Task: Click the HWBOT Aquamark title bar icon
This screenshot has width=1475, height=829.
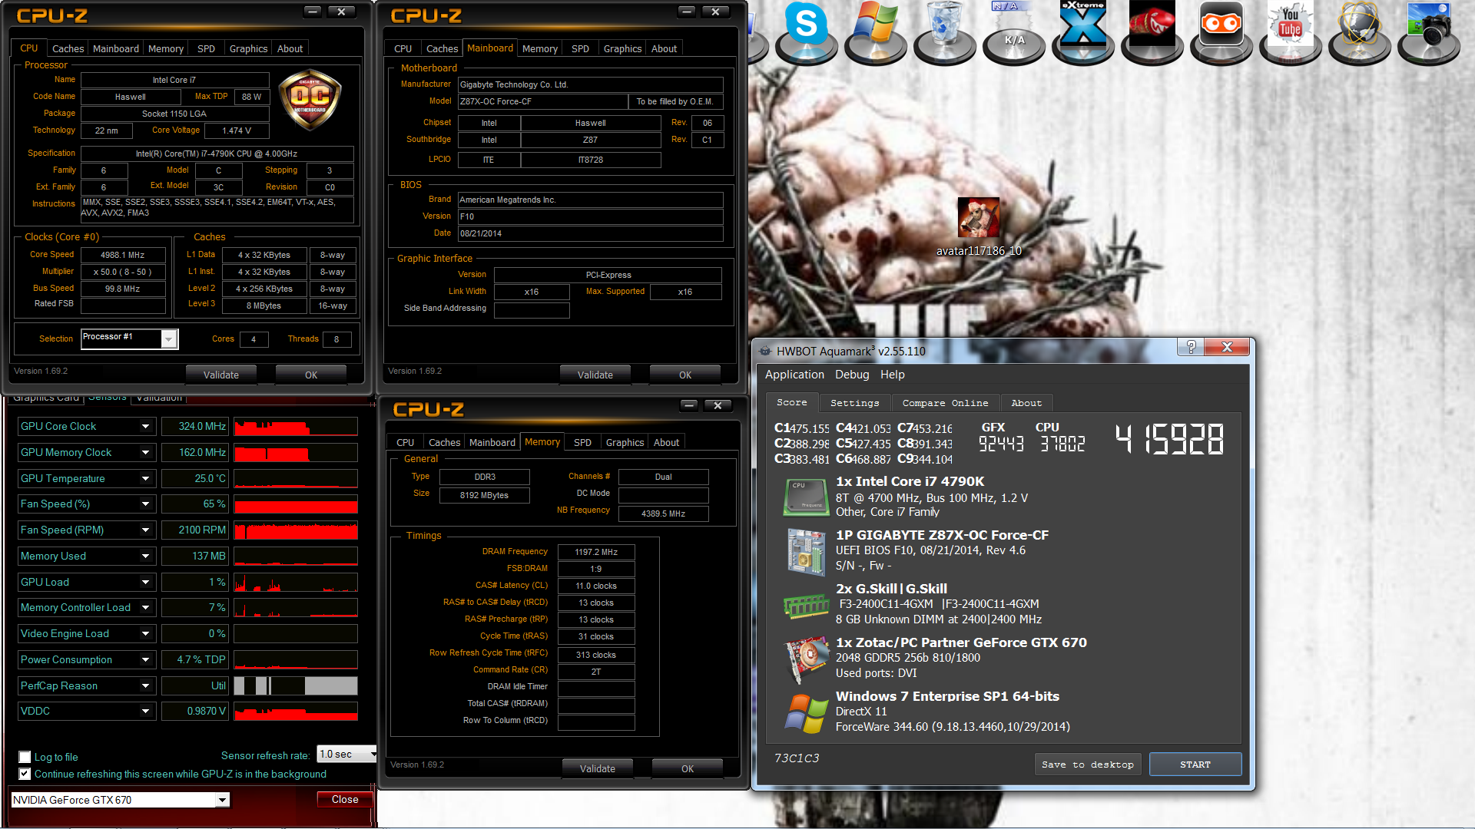Action: pyautogui.click(x=765, y=351)
